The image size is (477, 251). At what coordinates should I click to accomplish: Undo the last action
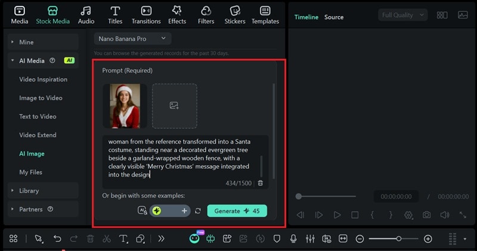57,239
